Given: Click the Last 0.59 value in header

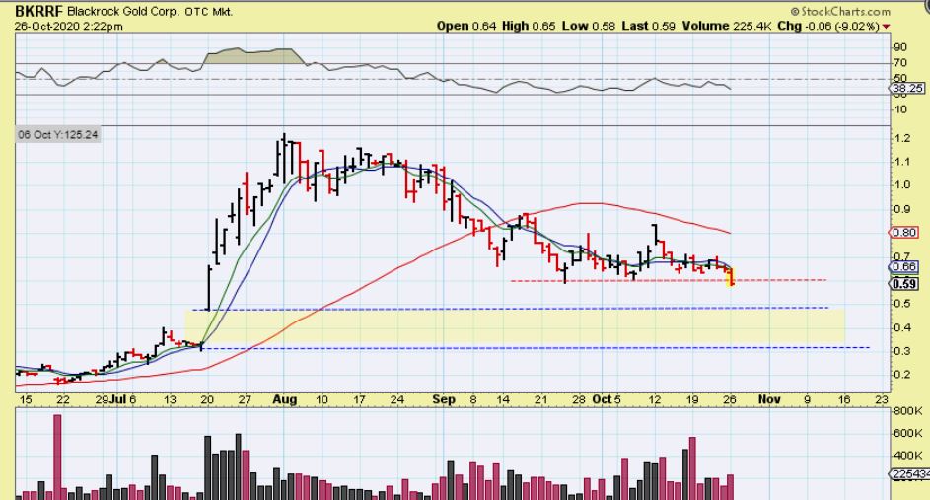Looking at the screenshot, I should pyautogui.click(x=648, y=26).
